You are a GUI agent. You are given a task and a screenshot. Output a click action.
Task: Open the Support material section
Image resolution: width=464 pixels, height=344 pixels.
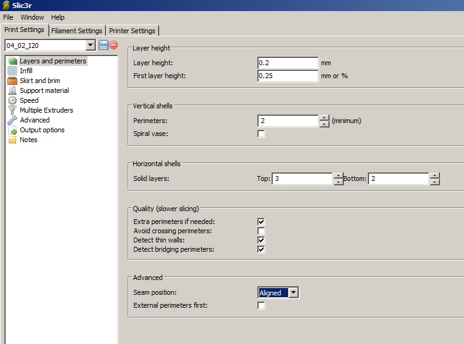tap(44, 90)
